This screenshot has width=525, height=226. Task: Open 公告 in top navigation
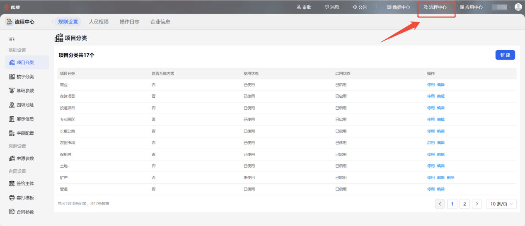click(x=360, y=7)
